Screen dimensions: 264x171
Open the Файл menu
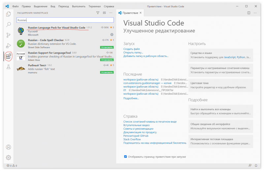tap(16, 6)
